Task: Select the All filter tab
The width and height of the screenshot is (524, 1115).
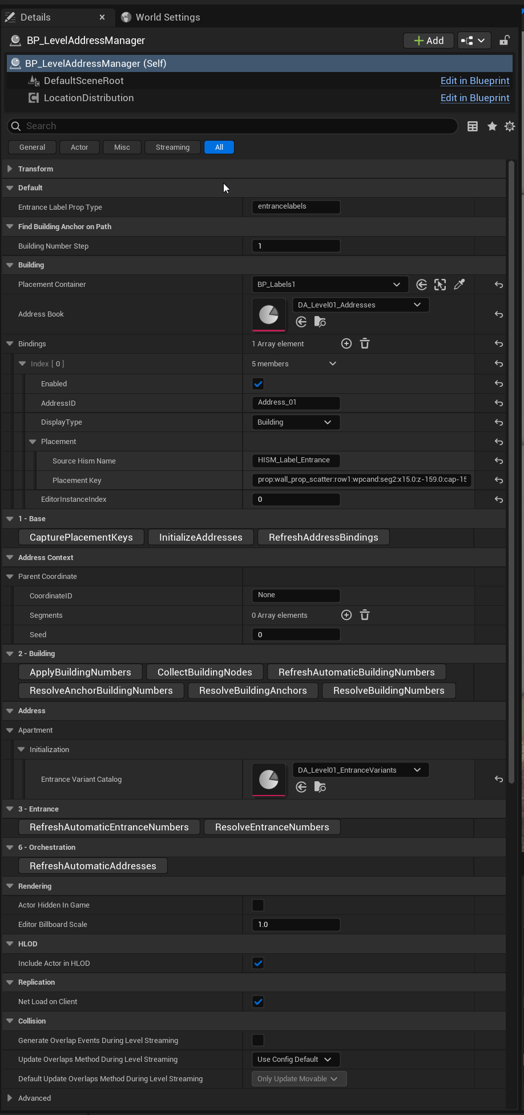Action: pos(219,147)
